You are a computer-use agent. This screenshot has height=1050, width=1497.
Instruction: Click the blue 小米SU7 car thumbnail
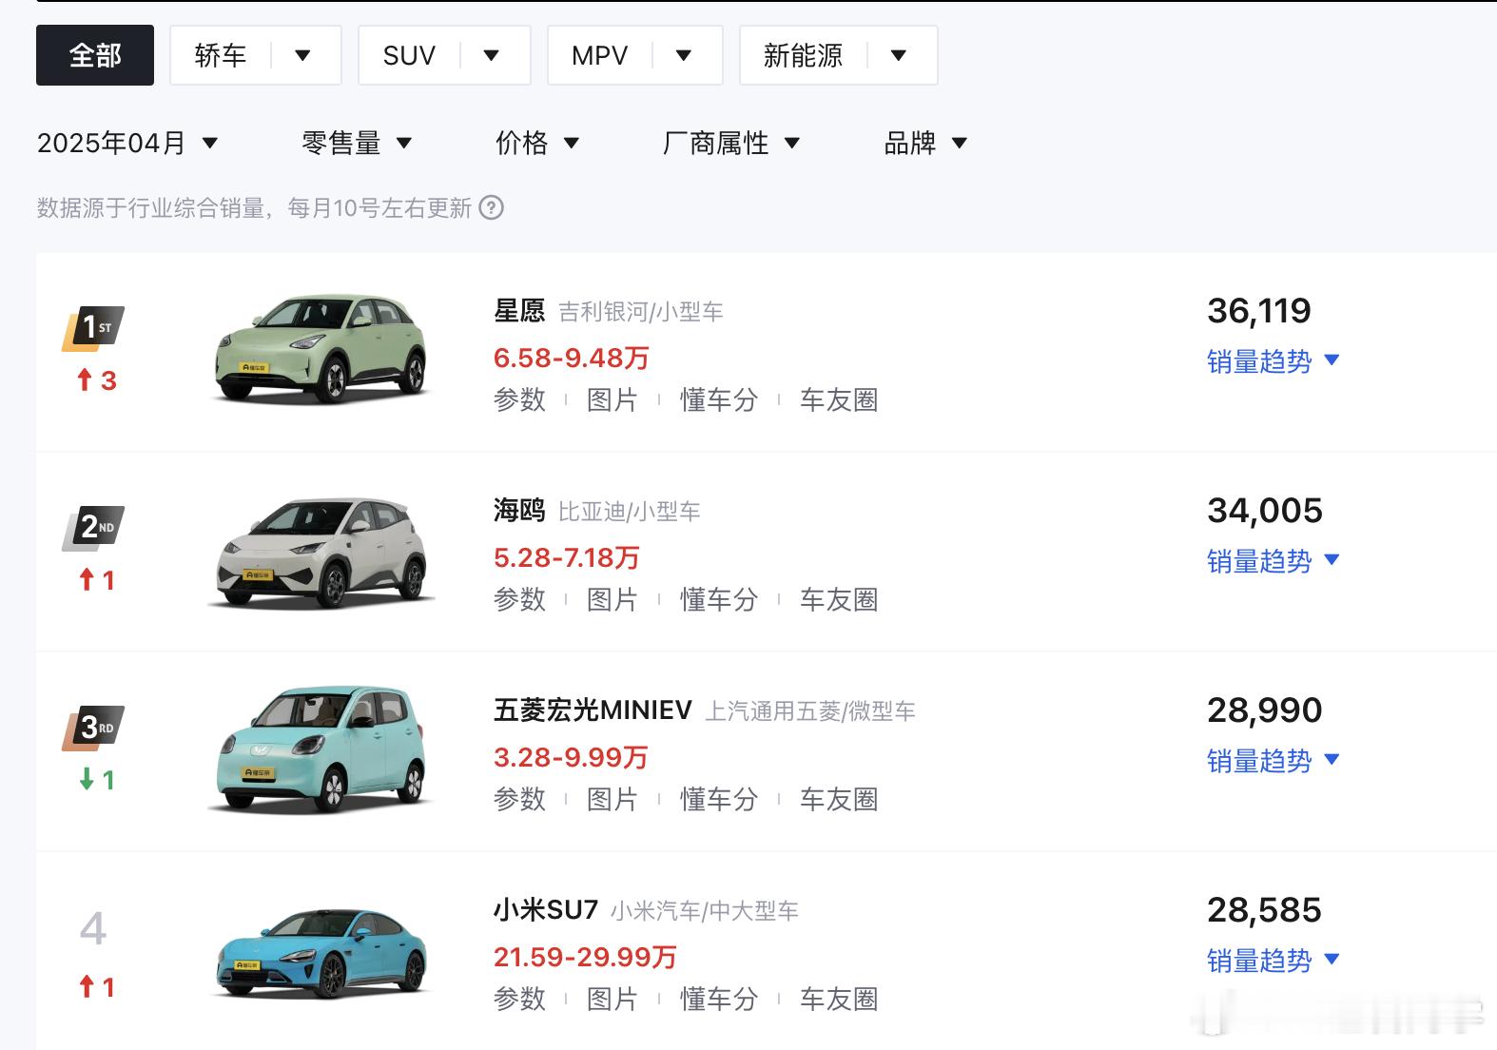coord(321,952)
